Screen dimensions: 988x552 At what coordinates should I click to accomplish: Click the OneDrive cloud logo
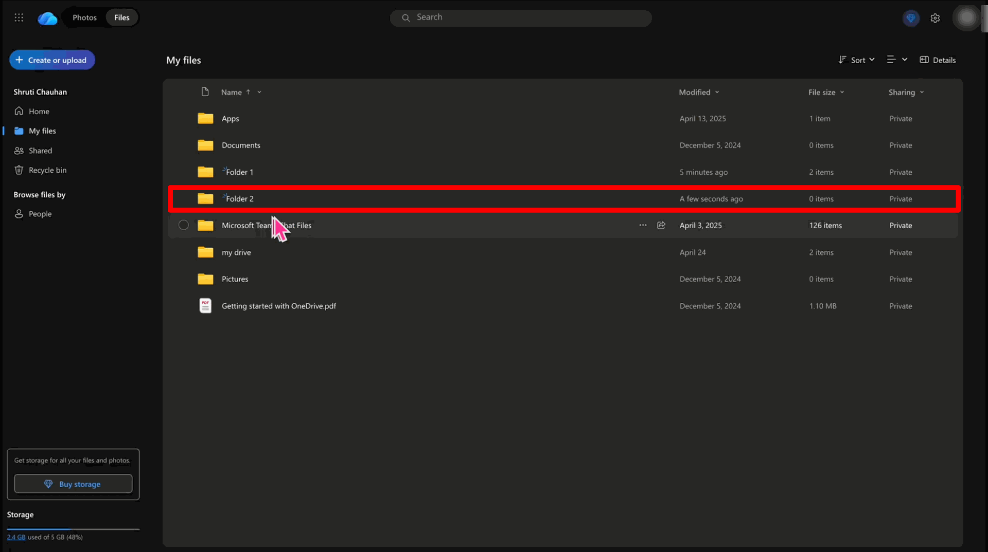click(x=47, y=18)
